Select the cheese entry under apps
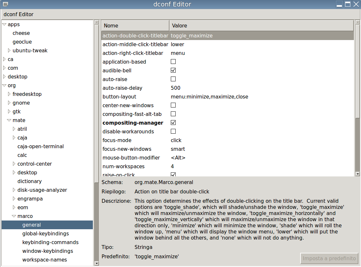This screenshot has height=267, width=361. coord(21,33)
